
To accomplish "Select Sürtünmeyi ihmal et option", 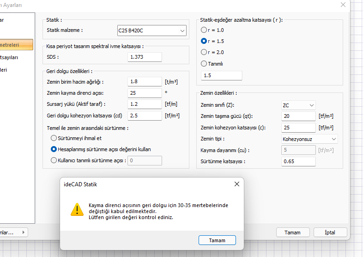I will [54, 138].
